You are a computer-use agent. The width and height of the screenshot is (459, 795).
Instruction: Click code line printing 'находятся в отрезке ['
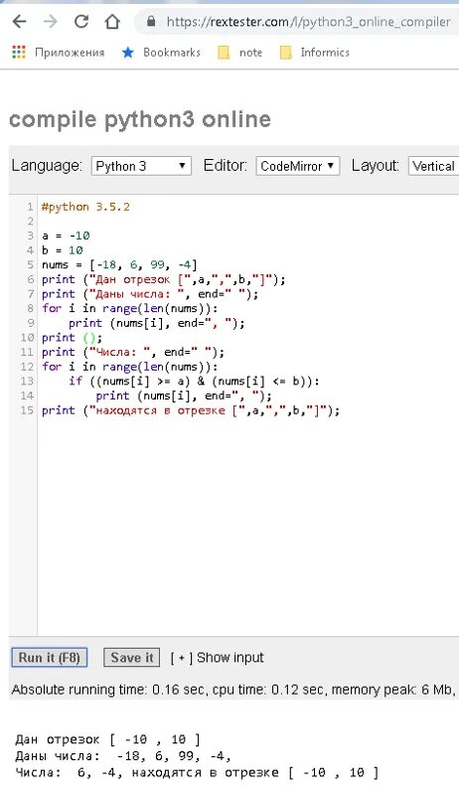[x=191, y=410]
